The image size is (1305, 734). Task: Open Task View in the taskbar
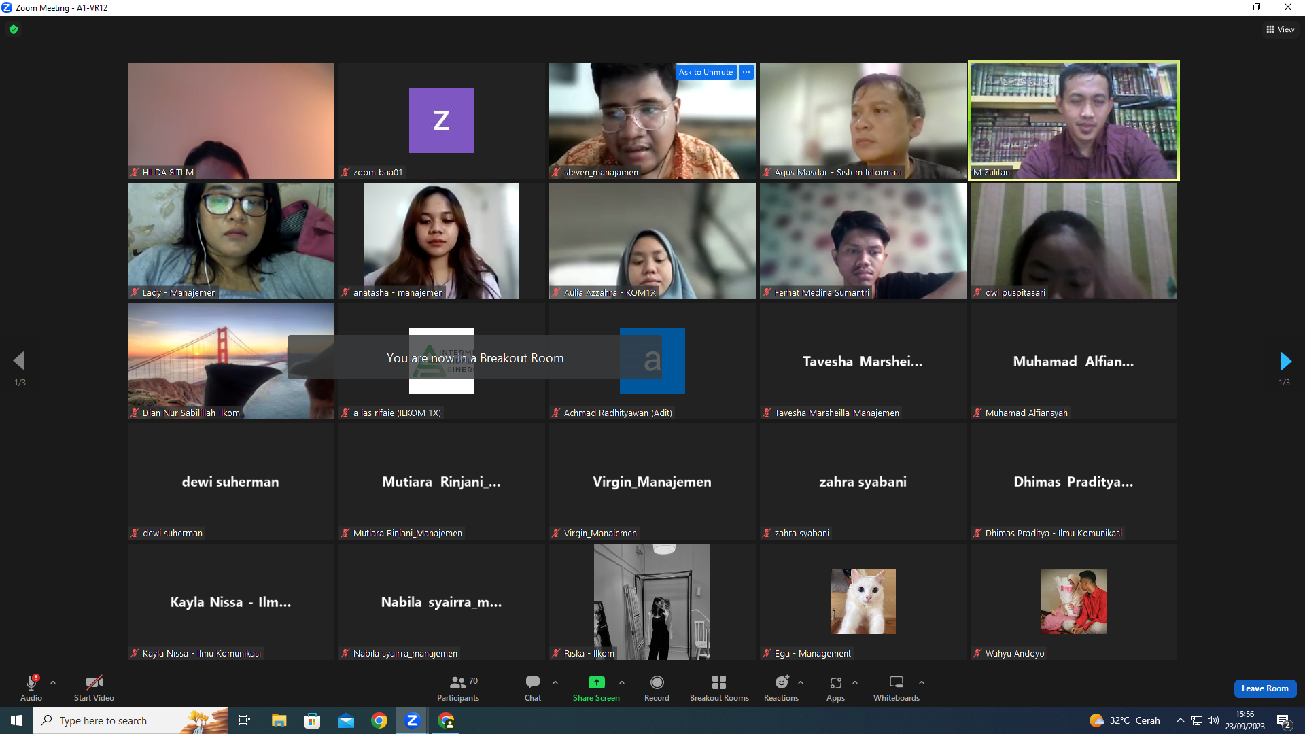point(245,720)
